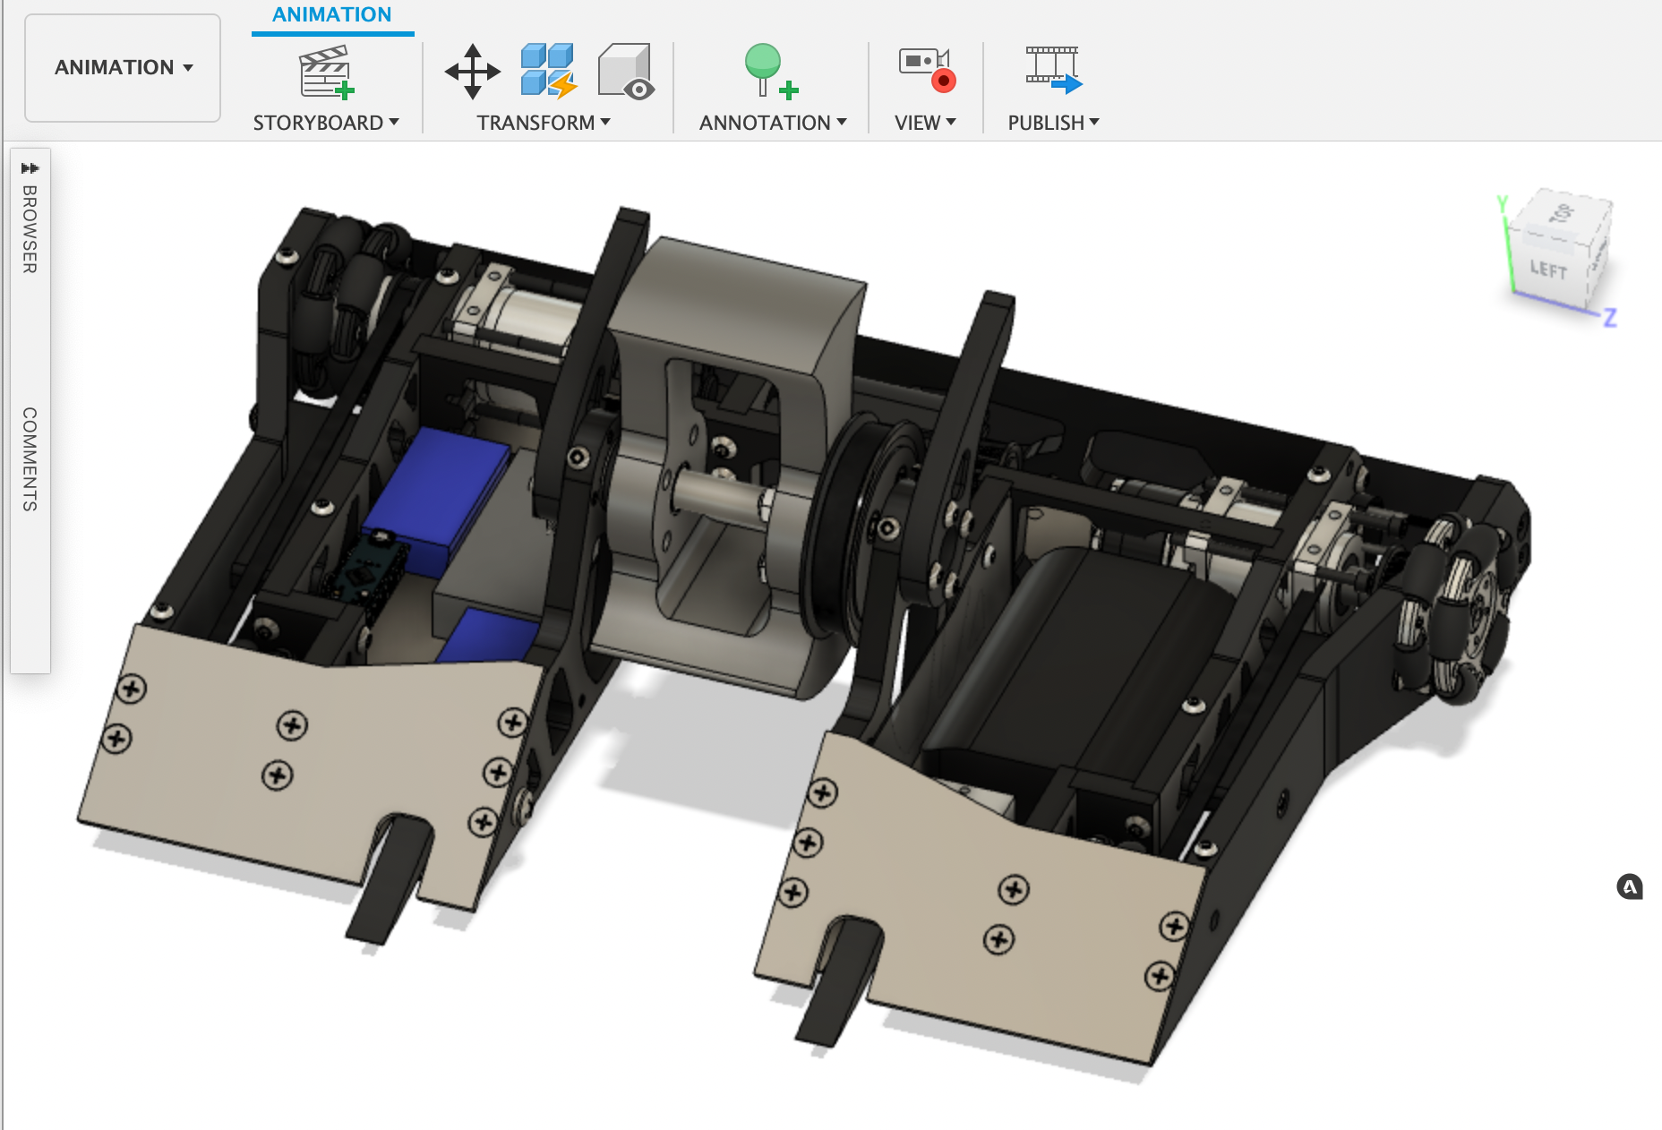Click the Show/Hide component eye icon

[626, 72]
